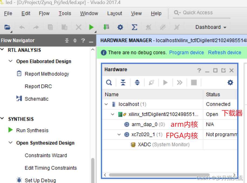Collapse RTL ANALYSIS section
The height and width of the screenshot is (183, 247).
2,49
